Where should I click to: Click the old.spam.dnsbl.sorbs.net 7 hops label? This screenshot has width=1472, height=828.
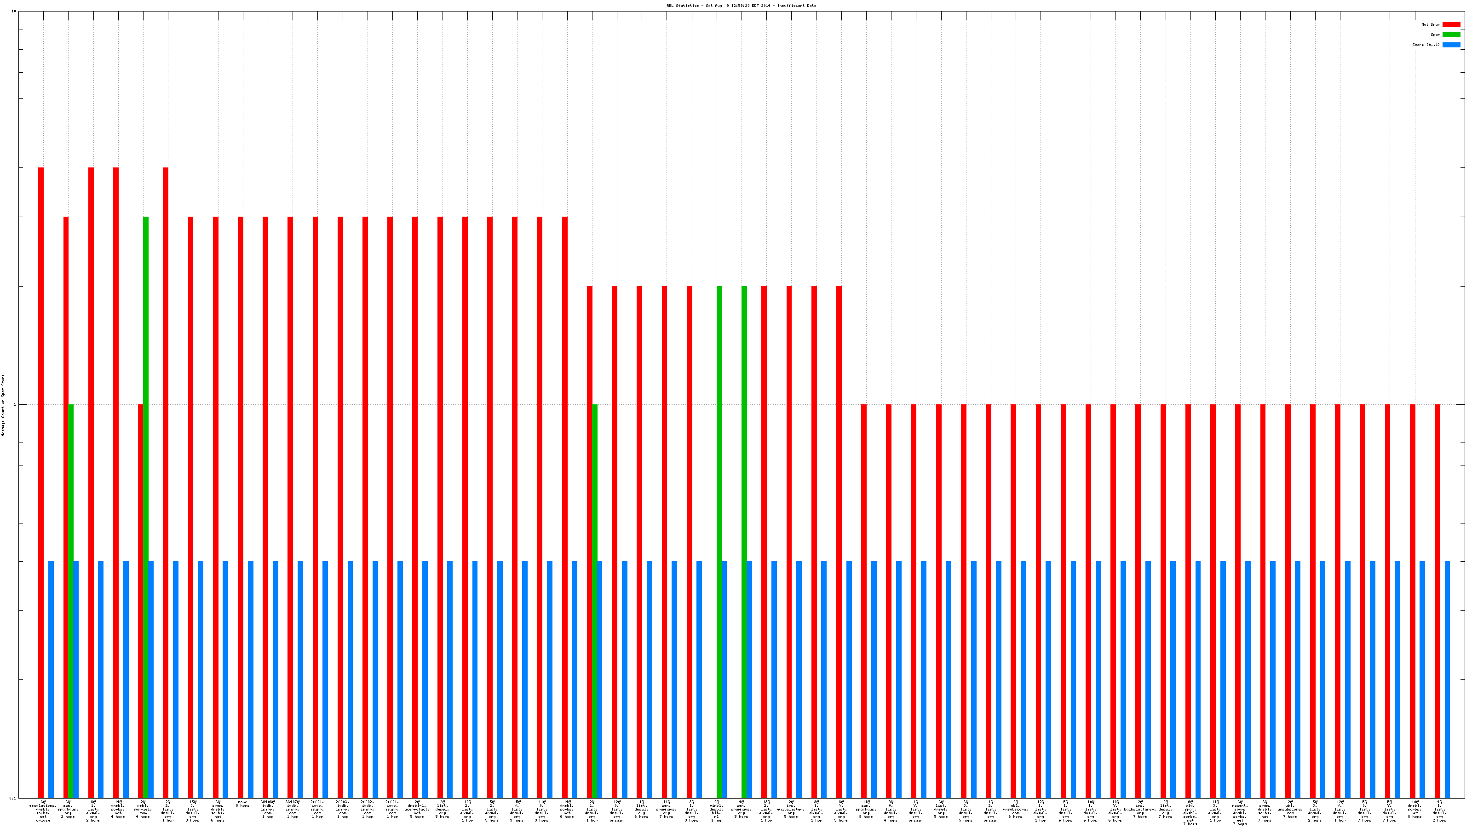tap(1190, 813)
